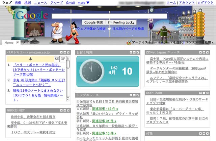
Task: Minimize the トップニュース gadget
Action: click(134, 95)
